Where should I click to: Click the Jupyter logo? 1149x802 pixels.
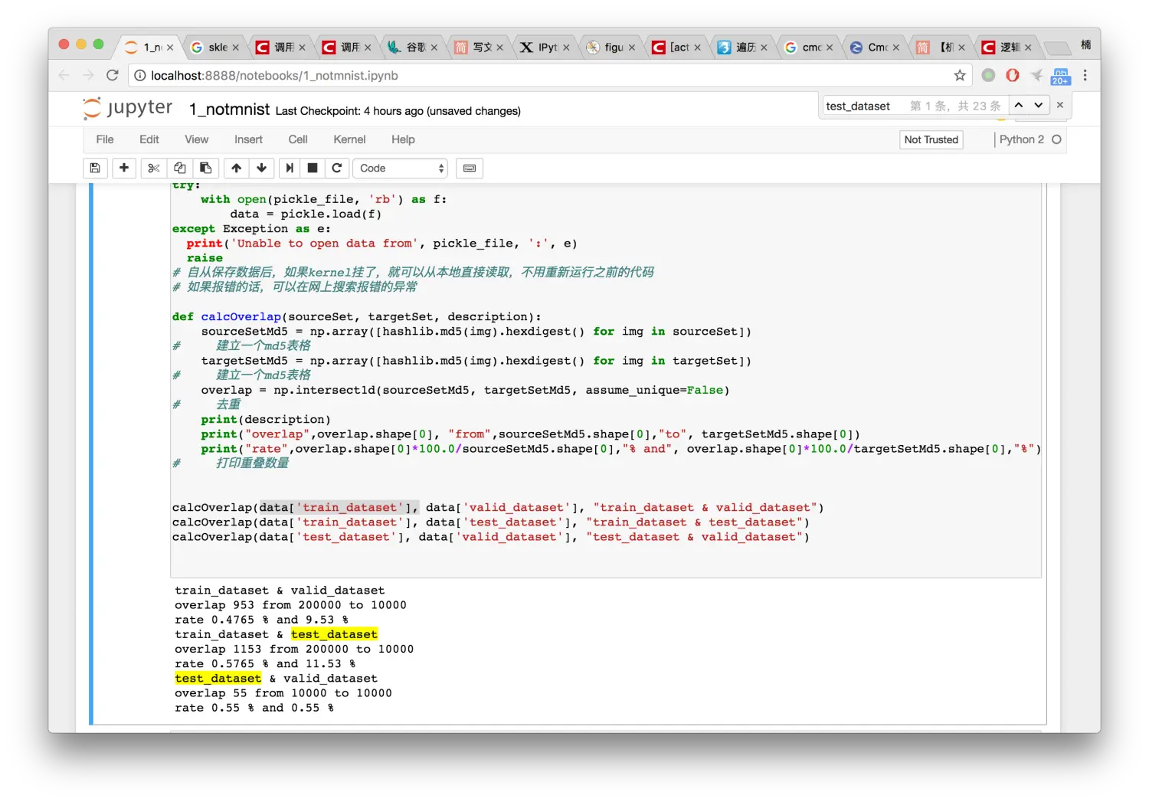pos(128,108)
